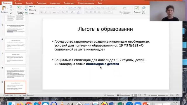Toggle subscript formatting
187x105 pixels.
62,12
